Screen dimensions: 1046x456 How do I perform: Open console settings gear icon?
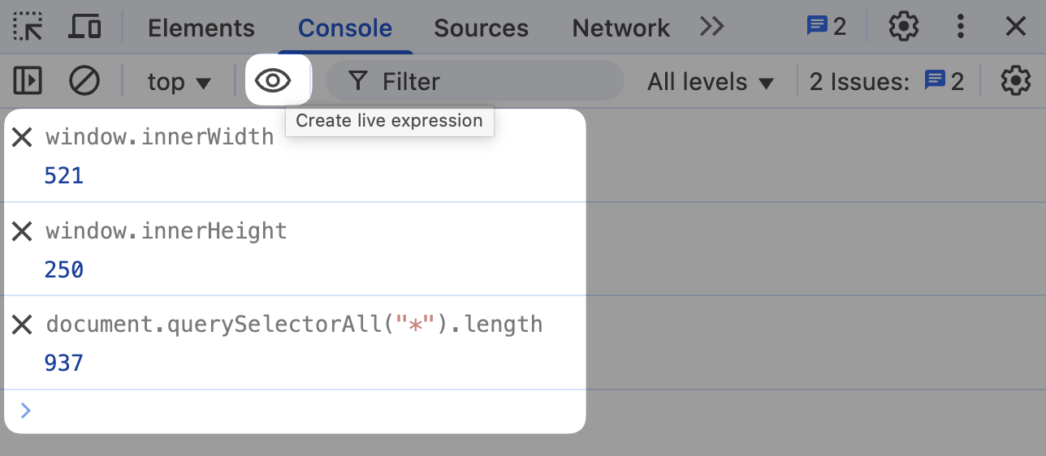tap(1015, 81)
